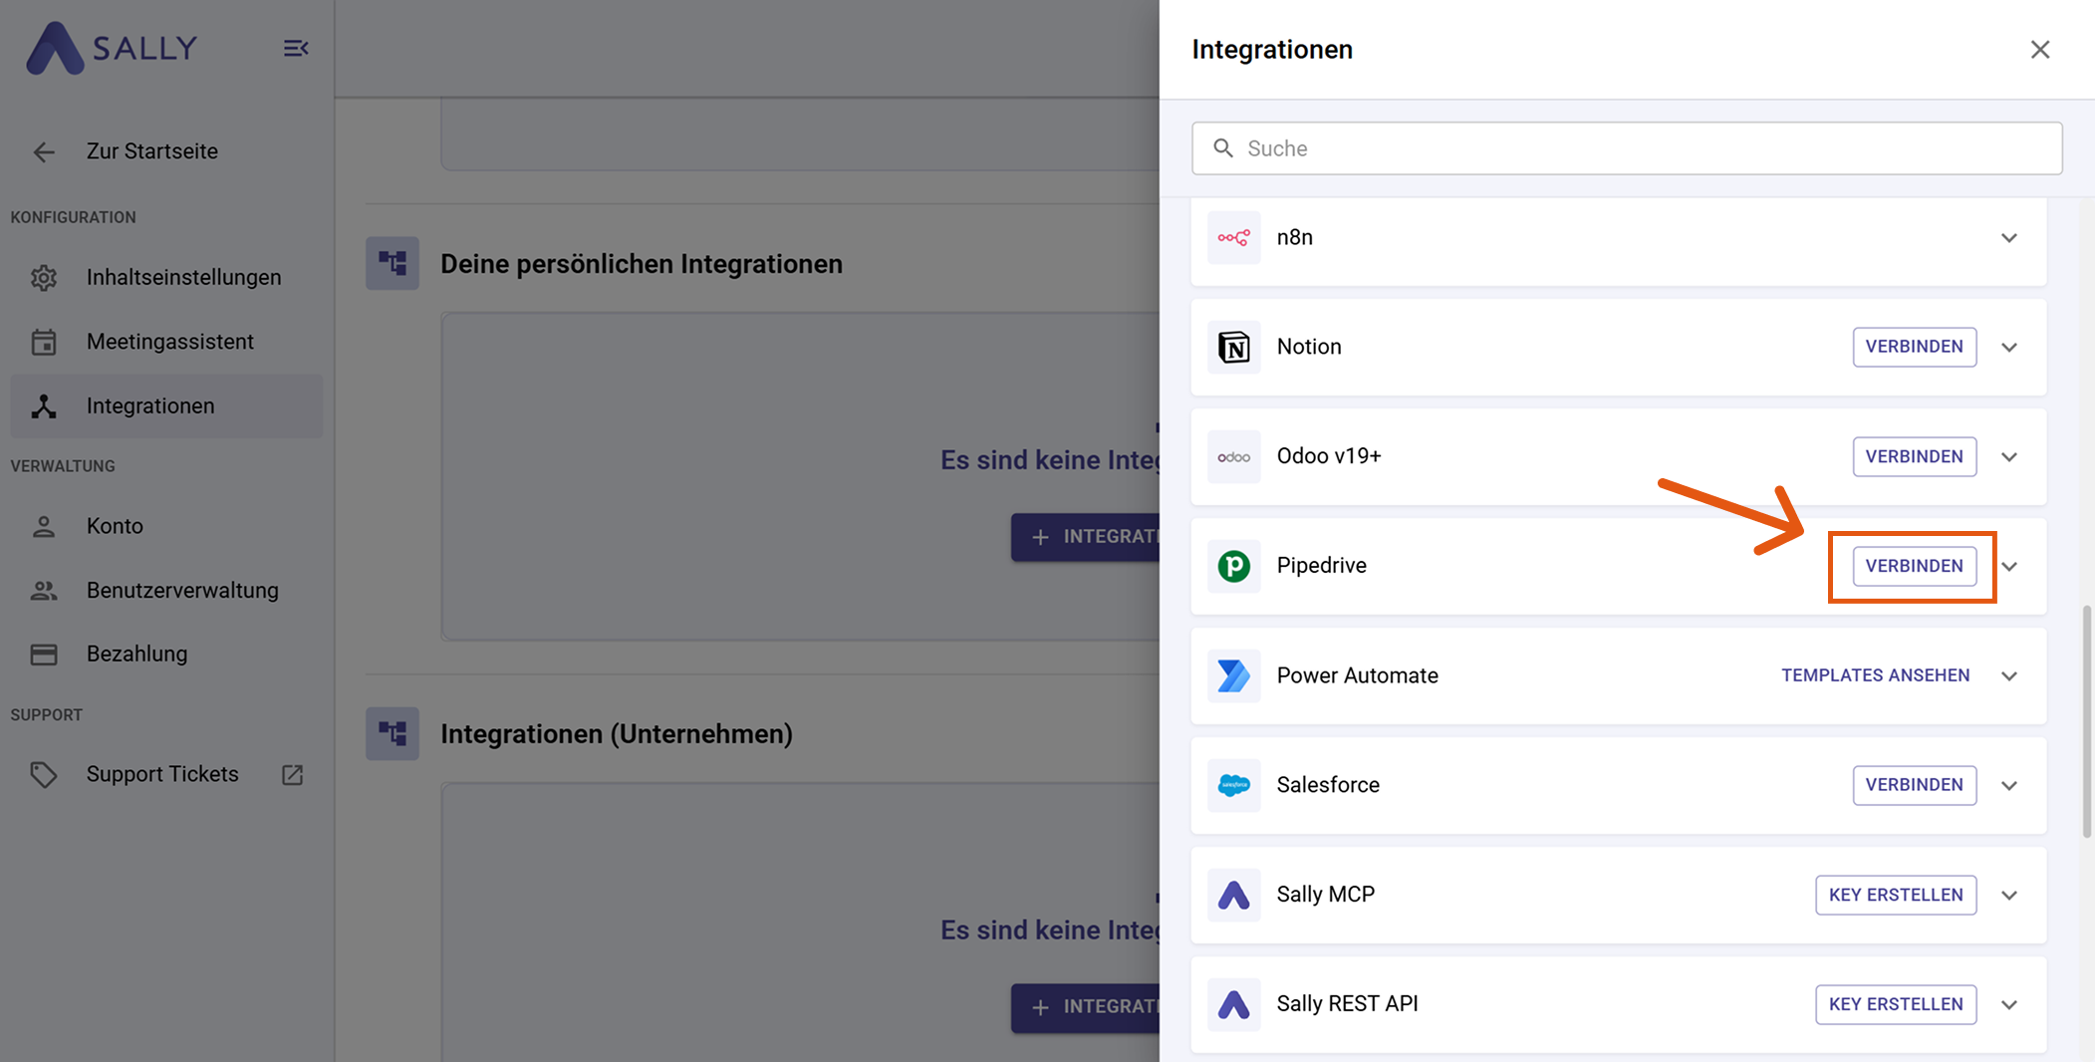The width and height of the screenshot is (2095, 1062).
Task: Open Support Tickets
Action: (x=166, y=774)
